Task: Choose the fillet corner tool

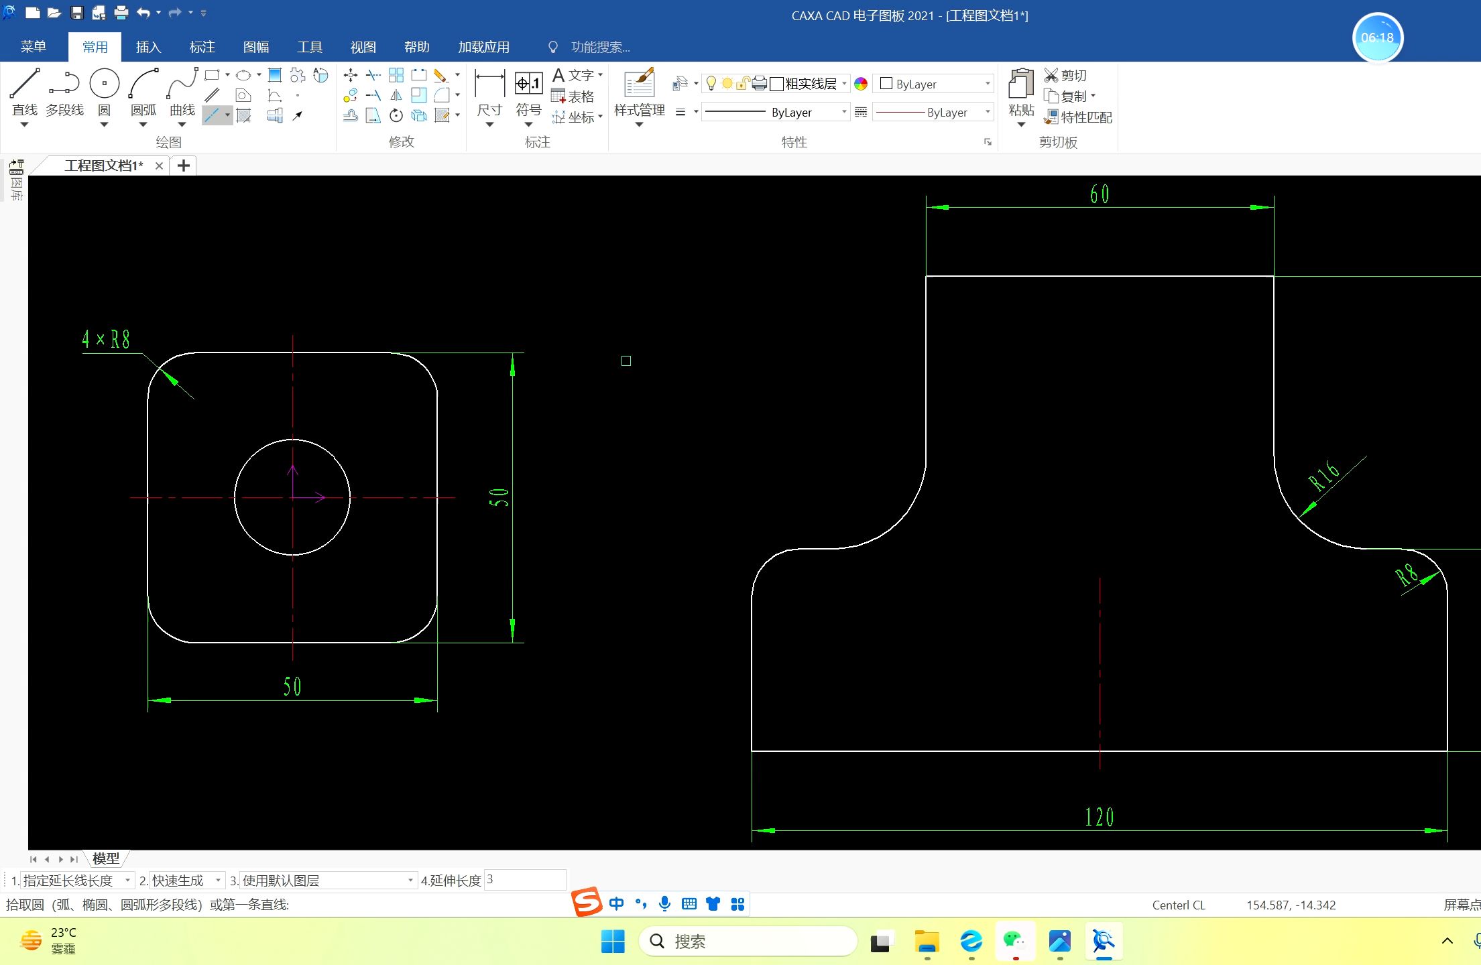Action: pos(442,95)
